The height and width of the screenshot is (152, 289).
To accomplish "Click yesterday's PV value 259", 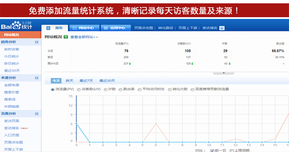I will [x=126, y=57].
